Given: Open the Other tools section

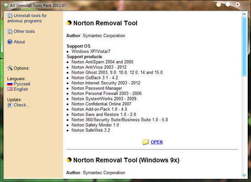Looking at the screenshot, I should [x=24, y=31].
